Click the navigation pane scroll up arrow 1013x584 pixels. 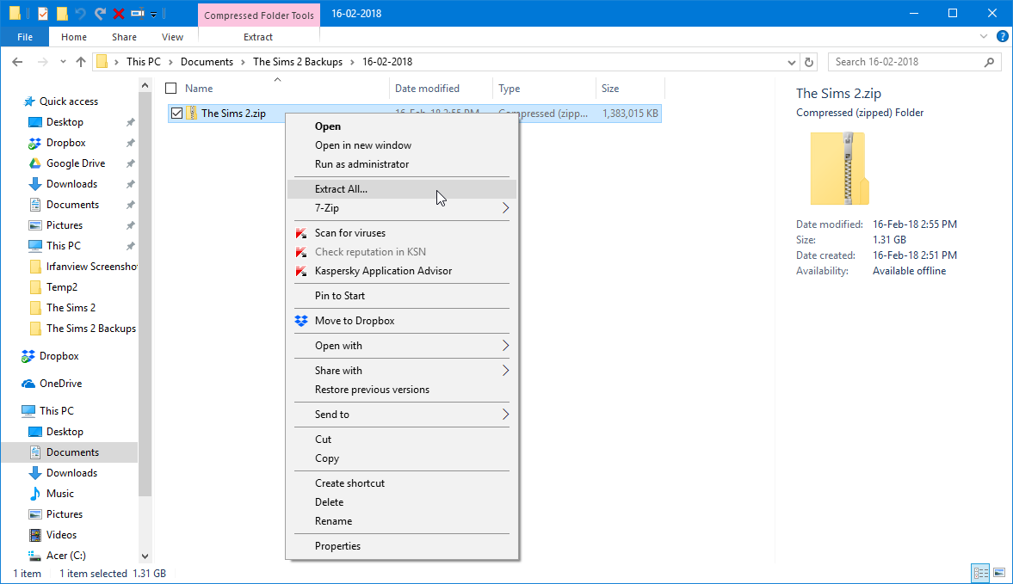pyautogui.click(x=145, y=85)
